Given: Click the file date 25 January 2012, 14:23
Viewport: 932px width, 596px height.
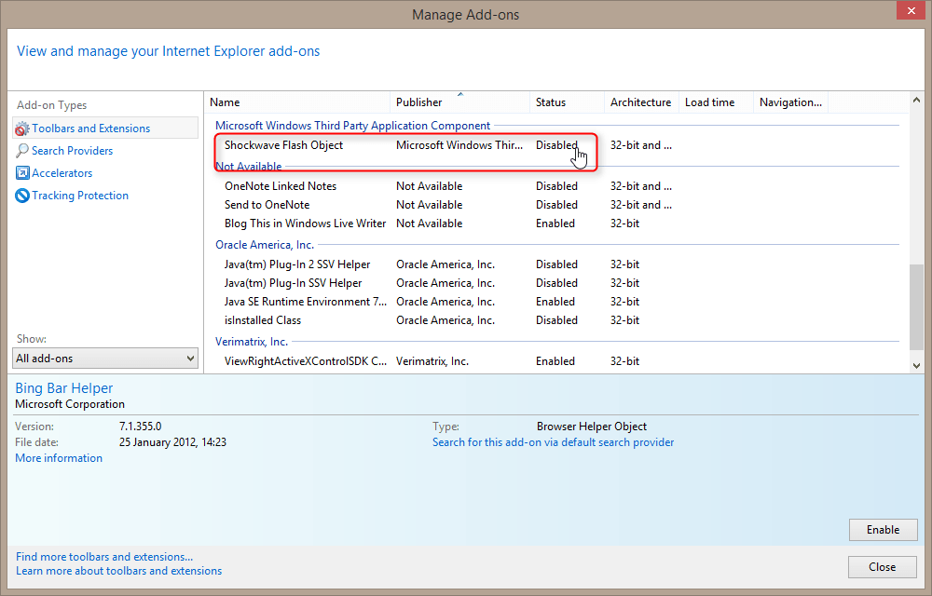Looking at the screenshot, I should point(172,442).
